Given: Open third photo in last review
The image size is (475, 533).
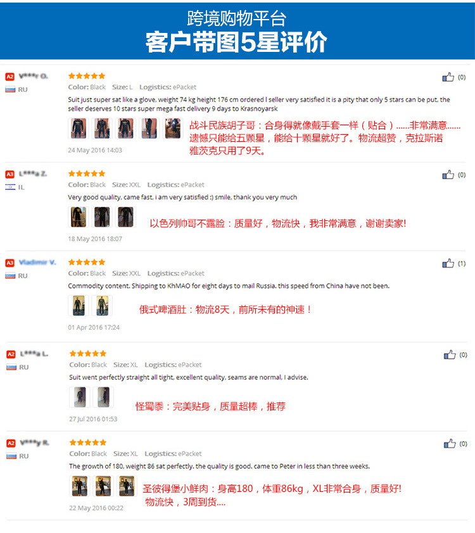Looking at the screenshot, I should 127,486.
